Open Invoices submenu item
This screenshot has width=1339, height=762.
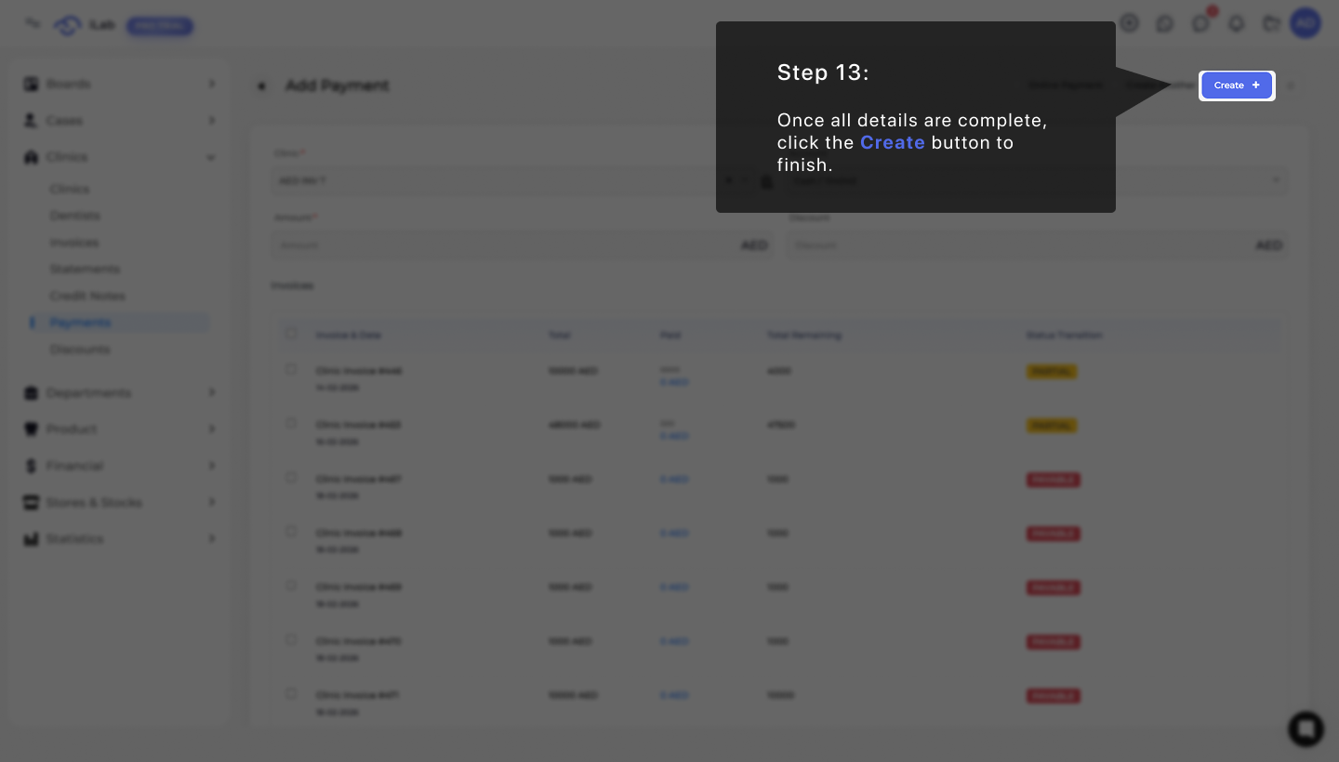click(74, 243)
